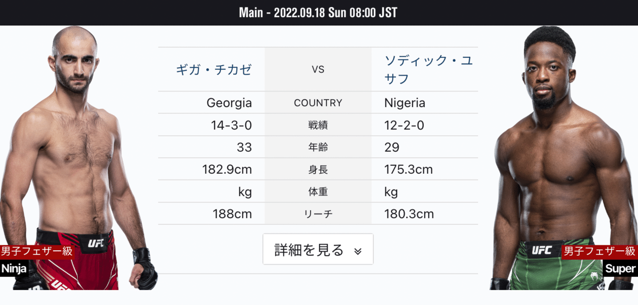Click the Ninja nickname label
Screen dimensions: 638x305
coord(14,269)
